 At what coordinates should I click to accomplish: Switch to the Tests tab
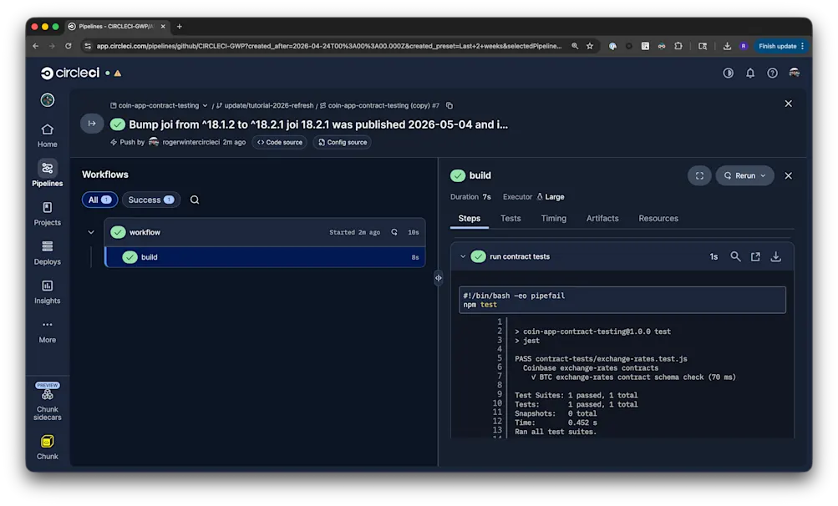coord(510,219)
